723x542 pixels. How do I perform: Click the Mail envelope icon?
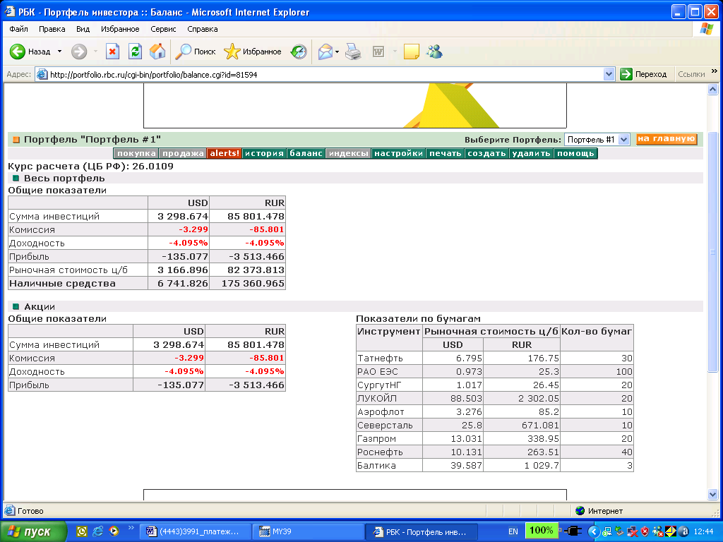[x=325, y=52]
